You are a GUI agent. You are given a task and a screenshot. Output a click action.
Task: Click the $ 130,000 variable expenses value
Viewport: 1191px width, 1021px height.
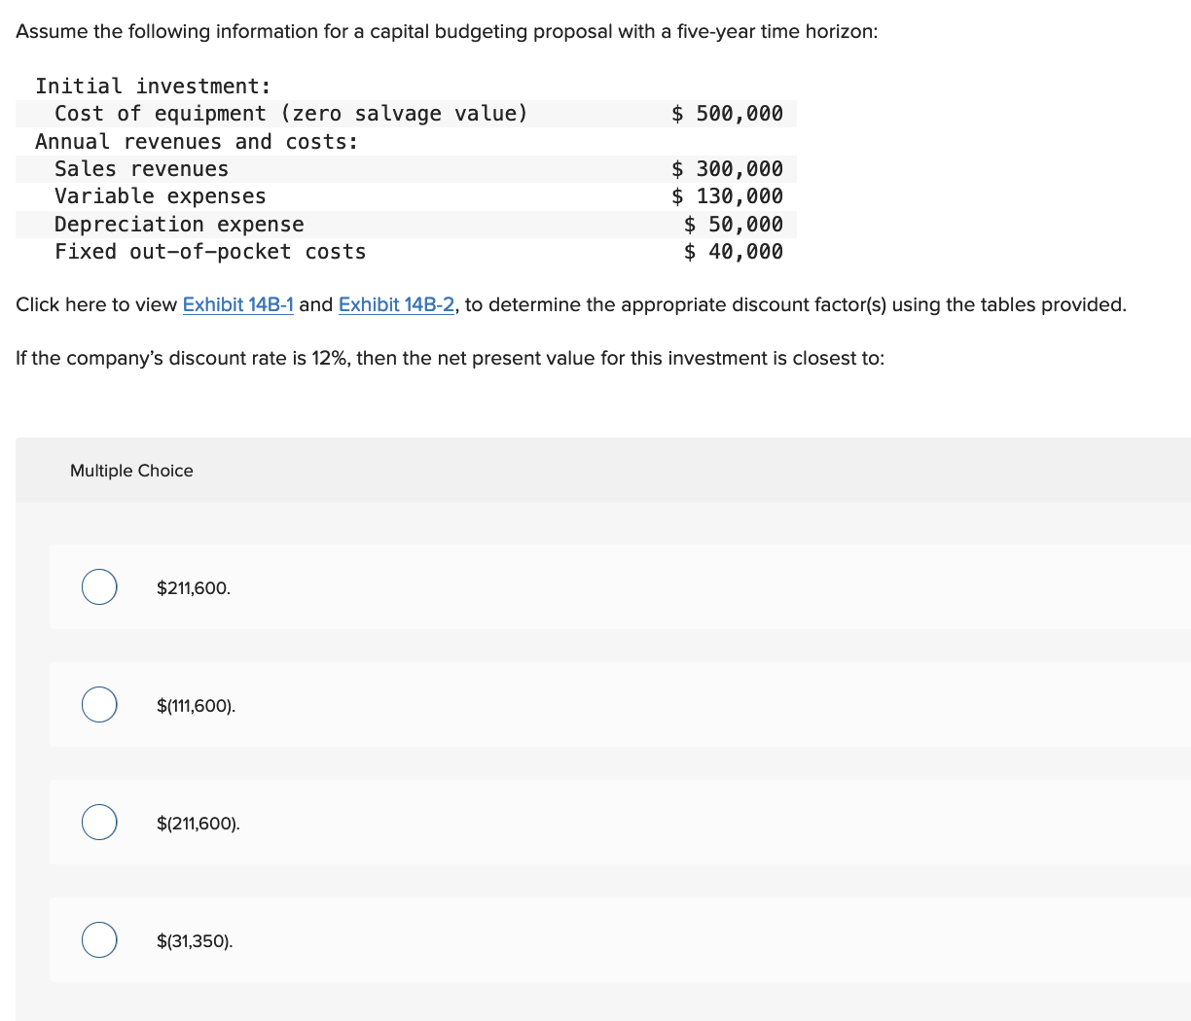coord(727,196)
